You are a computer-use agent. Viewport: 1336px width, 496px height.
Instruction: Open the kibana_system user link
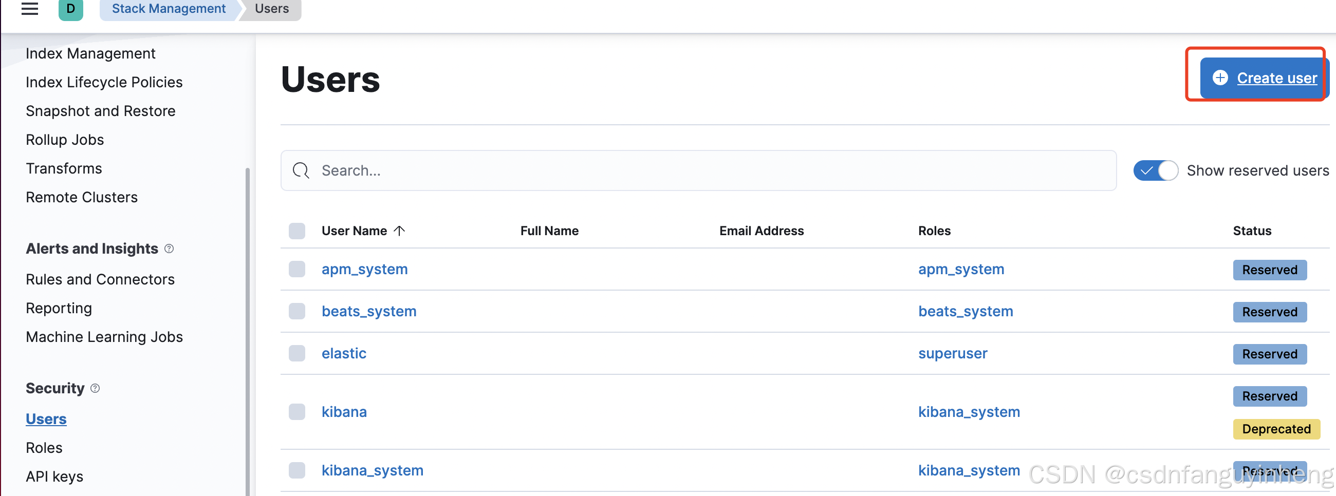pos(373,470)
